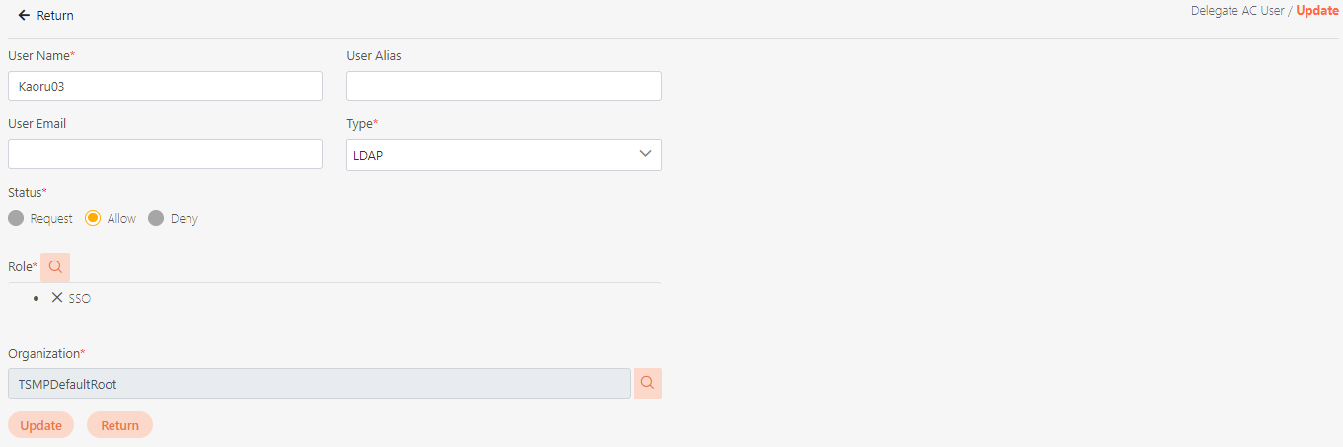Click into the User Alias field

pos(503,86)
